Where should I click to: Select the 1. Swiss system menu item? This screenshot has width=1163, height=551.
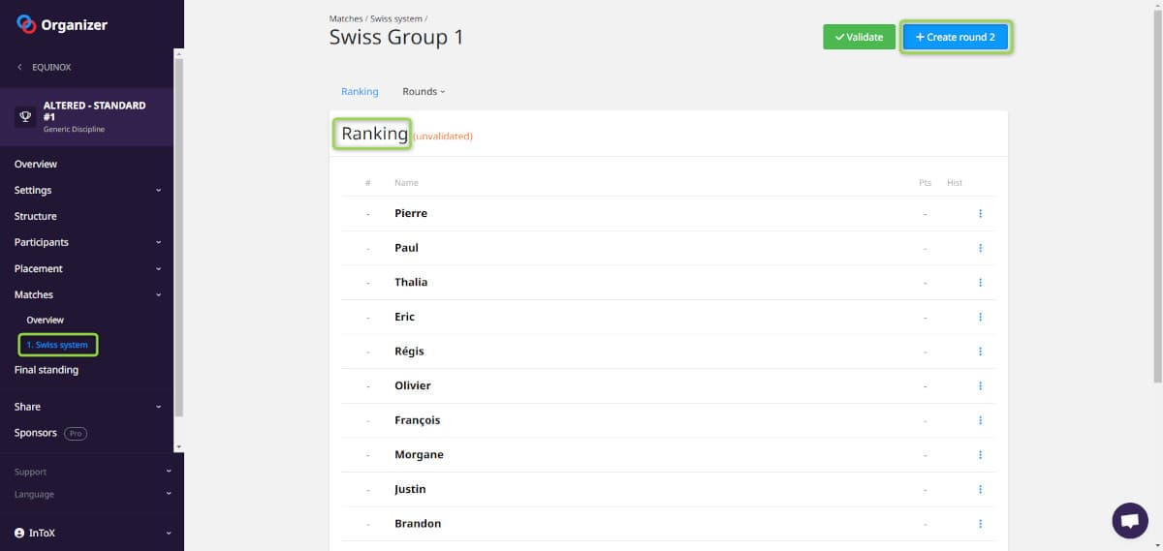pos(58,345)
